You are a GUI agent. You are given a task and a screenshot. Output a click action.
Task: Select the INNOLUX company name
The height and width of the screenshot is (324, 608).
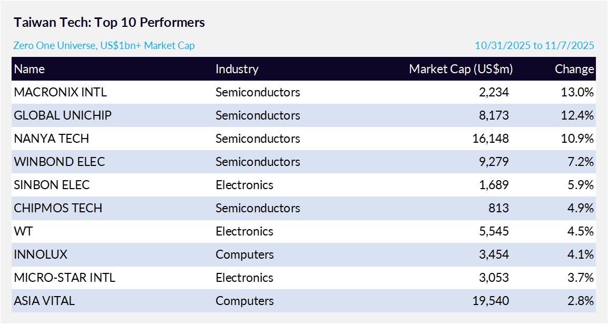[40, 254]
